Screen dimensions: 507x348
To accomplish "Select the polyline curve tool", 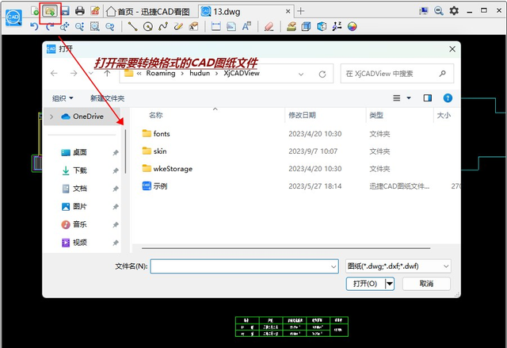I will coord(163,26).
